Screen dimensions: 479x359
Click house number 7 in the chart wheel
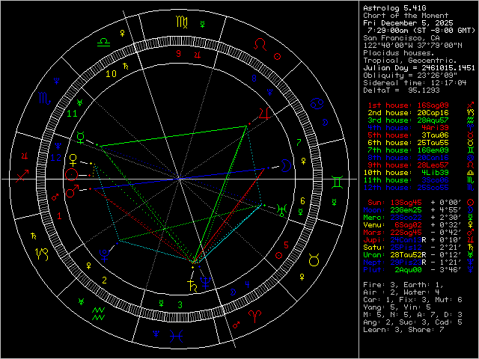pyautogui.click(x=299, y=142)
